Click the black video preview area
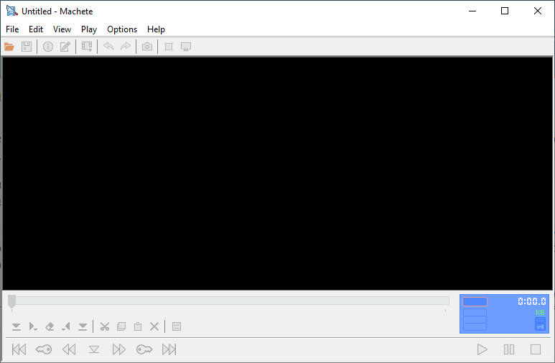 [277, 174]
